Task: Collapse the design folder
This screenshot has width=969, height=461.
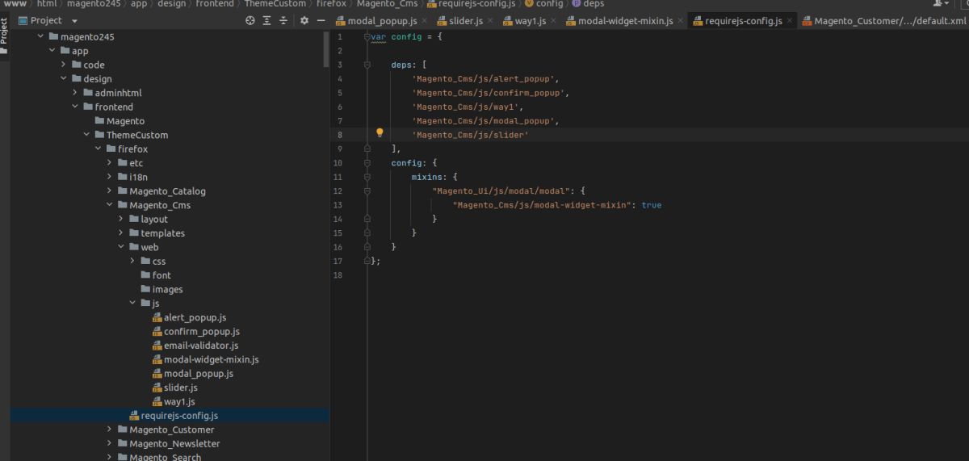Action: (64, 79)
